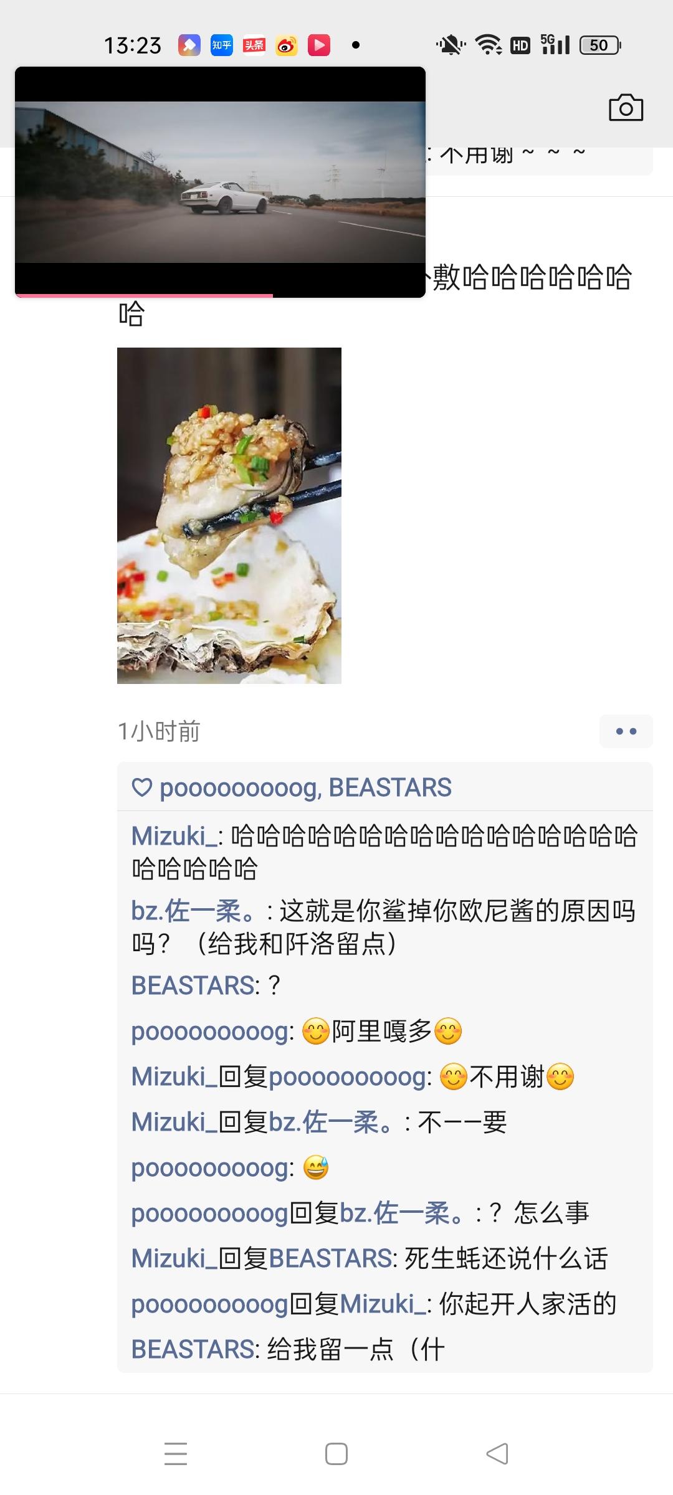This screenshot has height=1495, width=673.
Task: Open BEASTARS profile in likes row
Action: [x=390, y=787]
